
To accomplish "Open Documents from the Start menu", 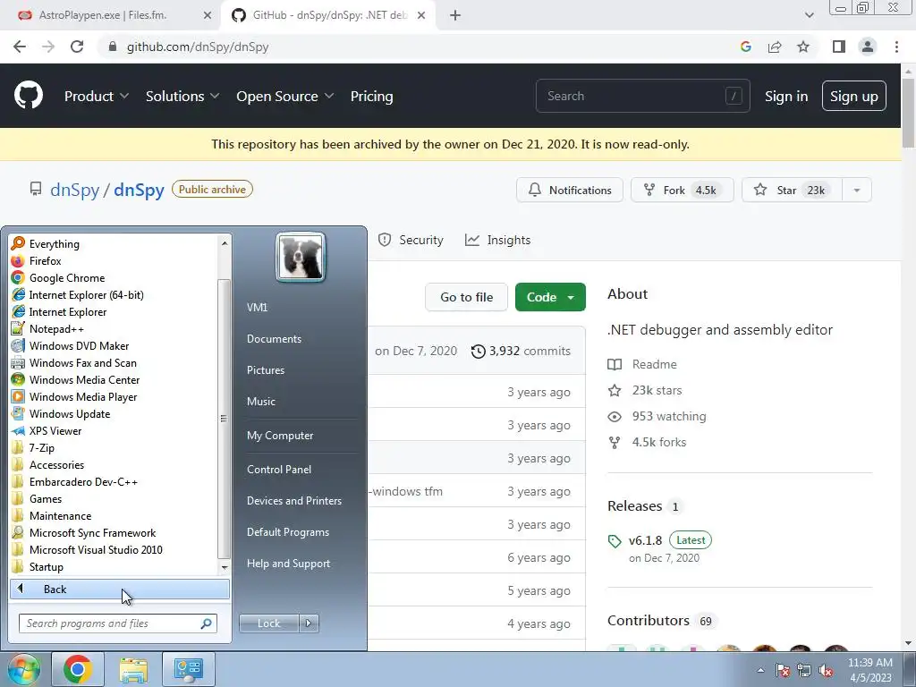I will pyautogui.click(x=274, y=339).
